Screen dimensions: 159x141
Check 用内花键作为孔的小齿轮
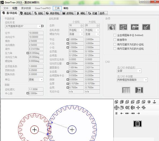pyautogui.click(x=115, y=44)
